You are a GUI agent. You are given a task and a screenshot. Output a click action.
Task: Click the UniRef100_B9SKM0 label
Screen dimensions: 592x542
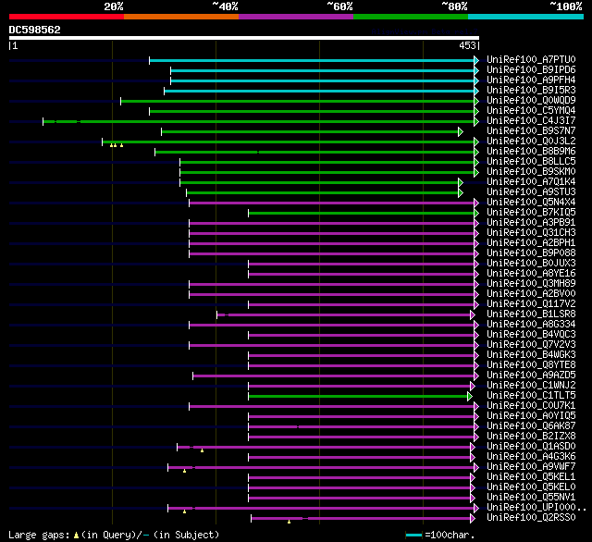pos(531,172)
